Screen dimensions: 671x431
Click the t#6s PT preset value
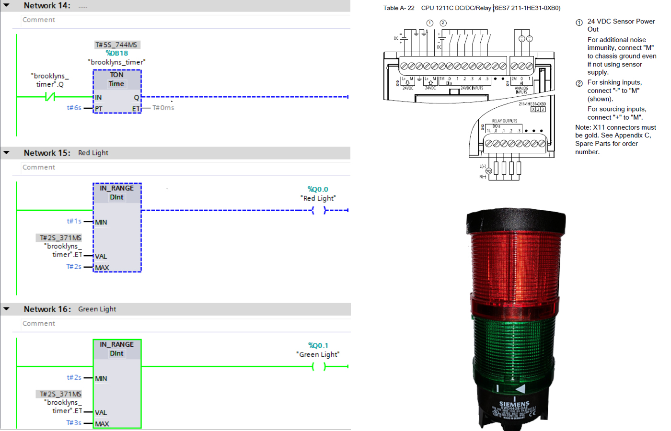(x=74, y=108)
